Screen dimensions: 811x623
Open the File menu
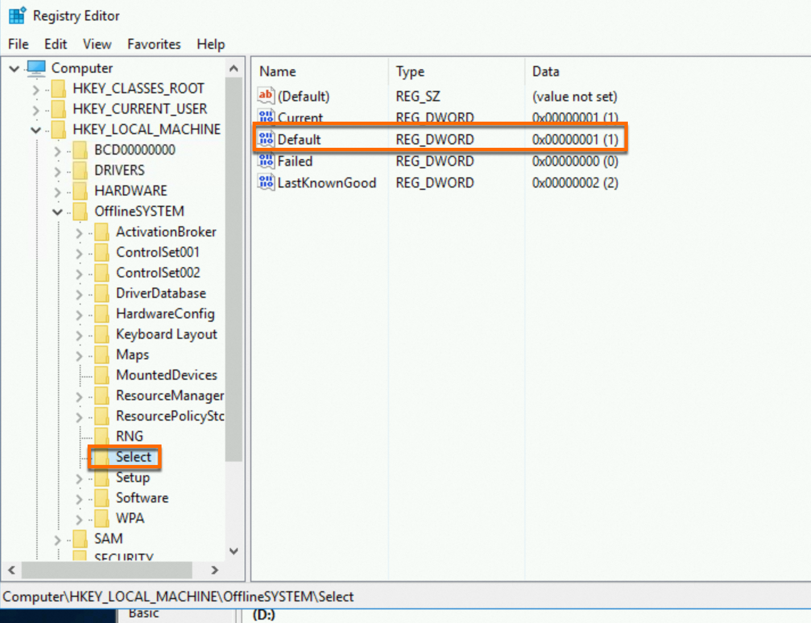pos(18,44)
